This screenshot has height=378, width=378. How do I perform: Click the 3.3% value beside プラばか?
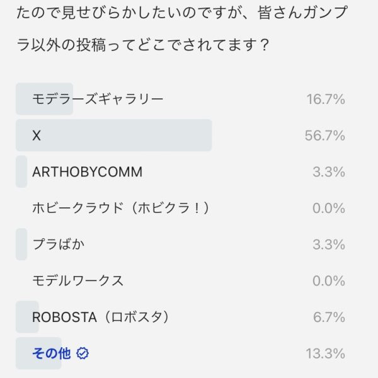328,244
